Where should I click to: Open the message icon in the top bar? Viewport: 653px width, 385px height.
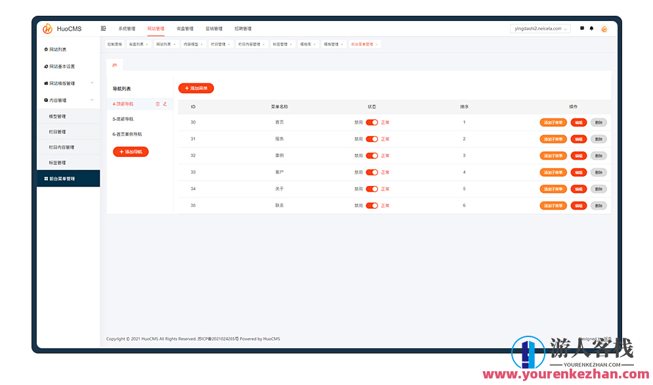click(581, 28)
